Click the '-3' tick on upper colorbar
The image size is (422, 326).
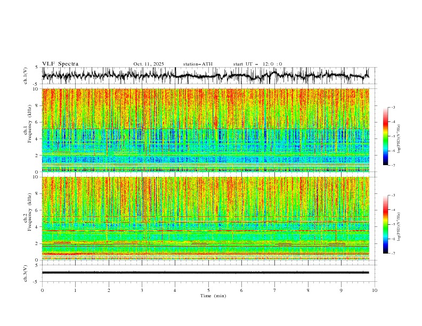393,107
